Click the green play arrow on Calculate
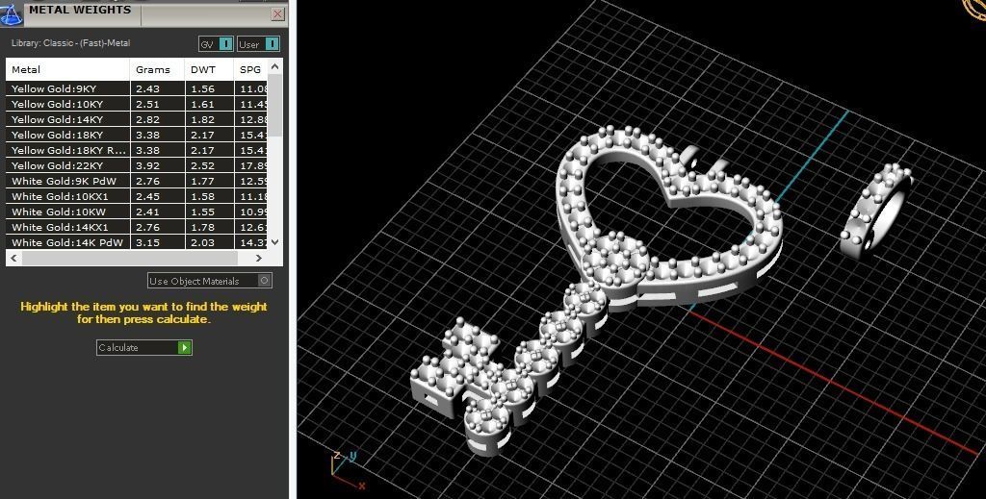This screenshot has height=499, width=986. (184, 347)
